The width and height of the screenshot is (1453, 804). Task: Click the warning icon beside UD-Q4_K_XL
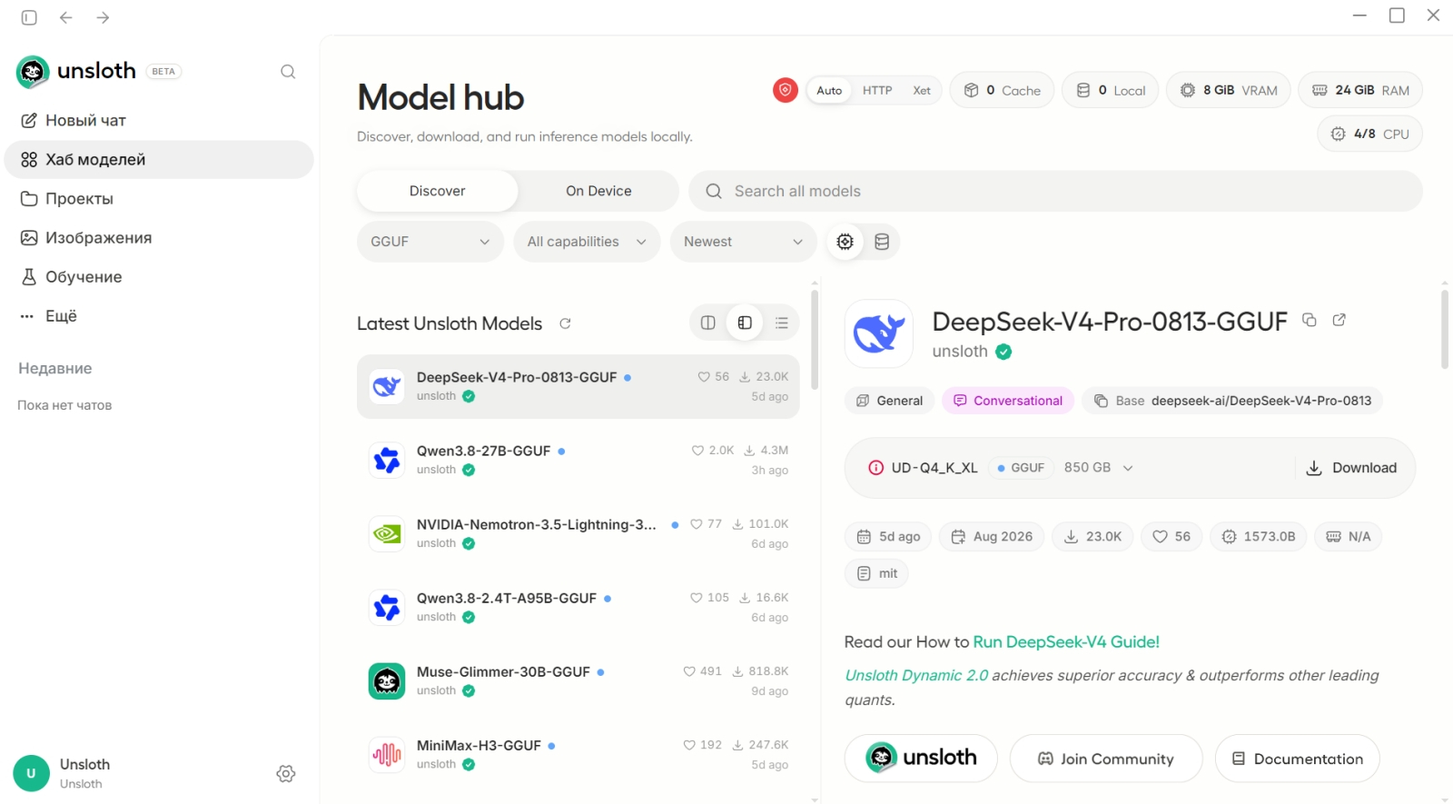click(876, 468)
